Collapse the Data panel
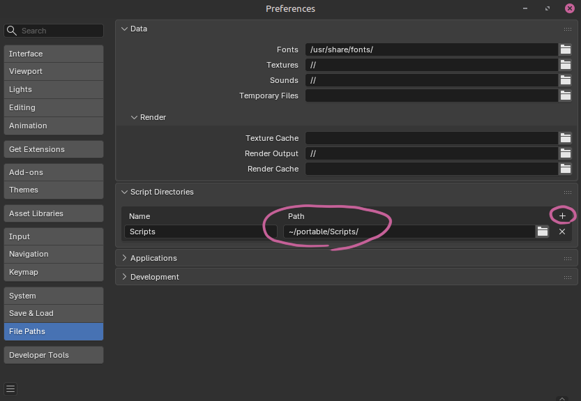The image size is (581, 401). 124,29
